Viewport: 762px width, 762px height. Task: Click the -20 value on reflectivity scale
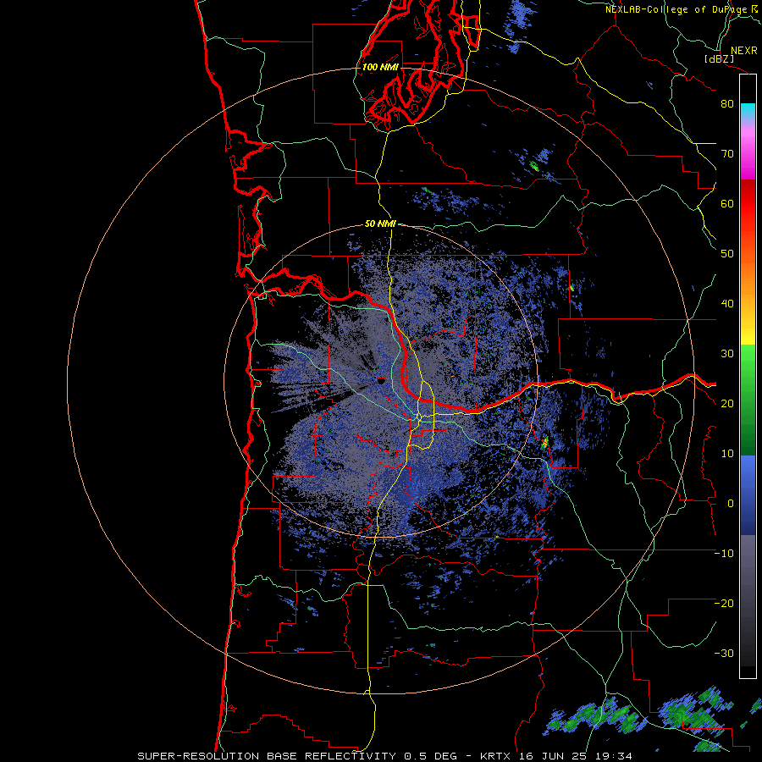[724, 604]
